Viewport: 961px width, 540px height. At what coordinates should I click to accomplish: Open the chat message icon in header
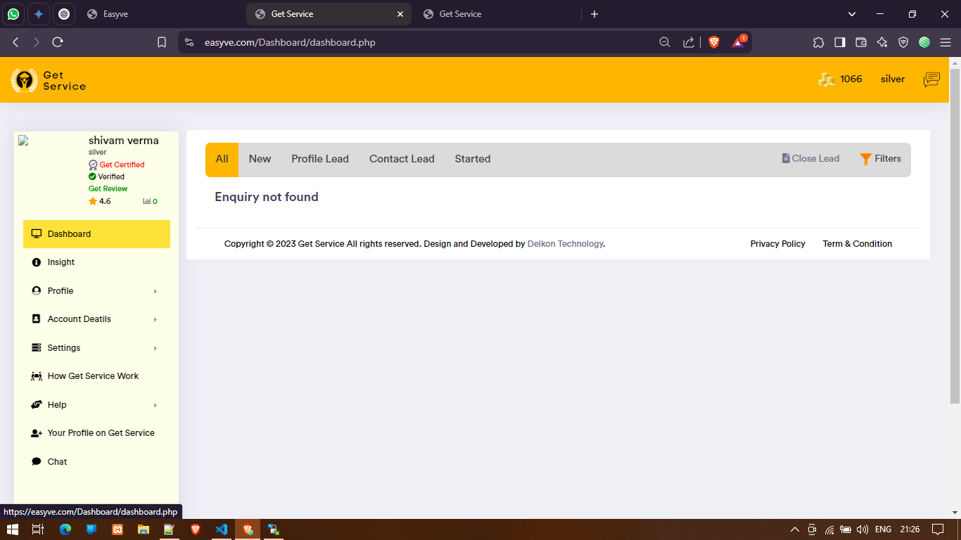(931, 79)
